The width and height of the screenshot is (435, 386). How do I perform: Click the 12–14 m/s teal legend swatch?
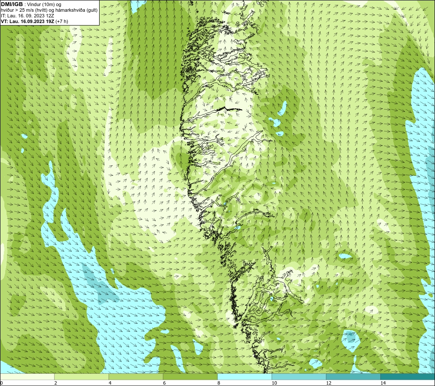(x=353, y=377)
